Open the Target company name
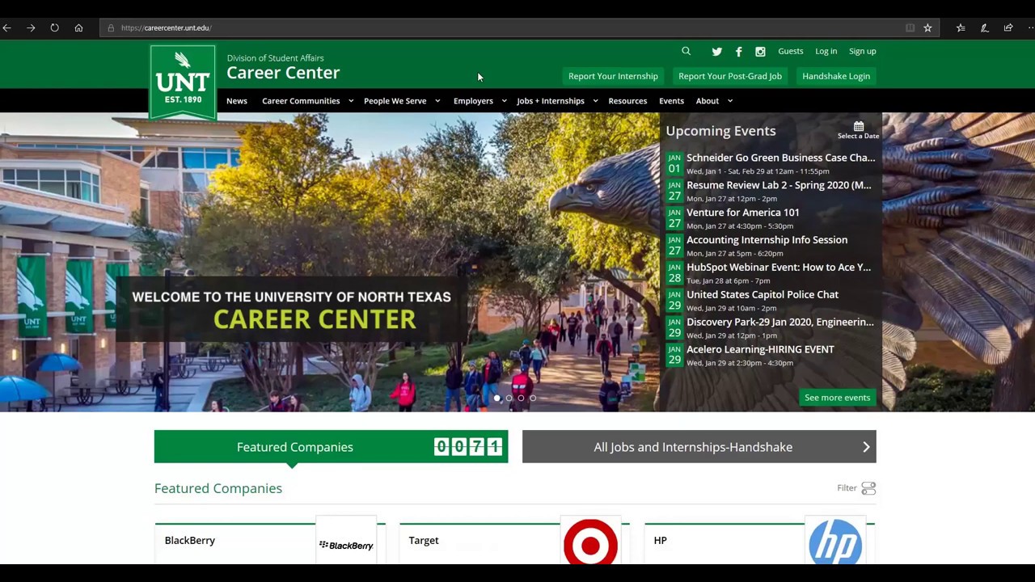Viewport: 1035px width, 582px height. (x=424, y=541)
